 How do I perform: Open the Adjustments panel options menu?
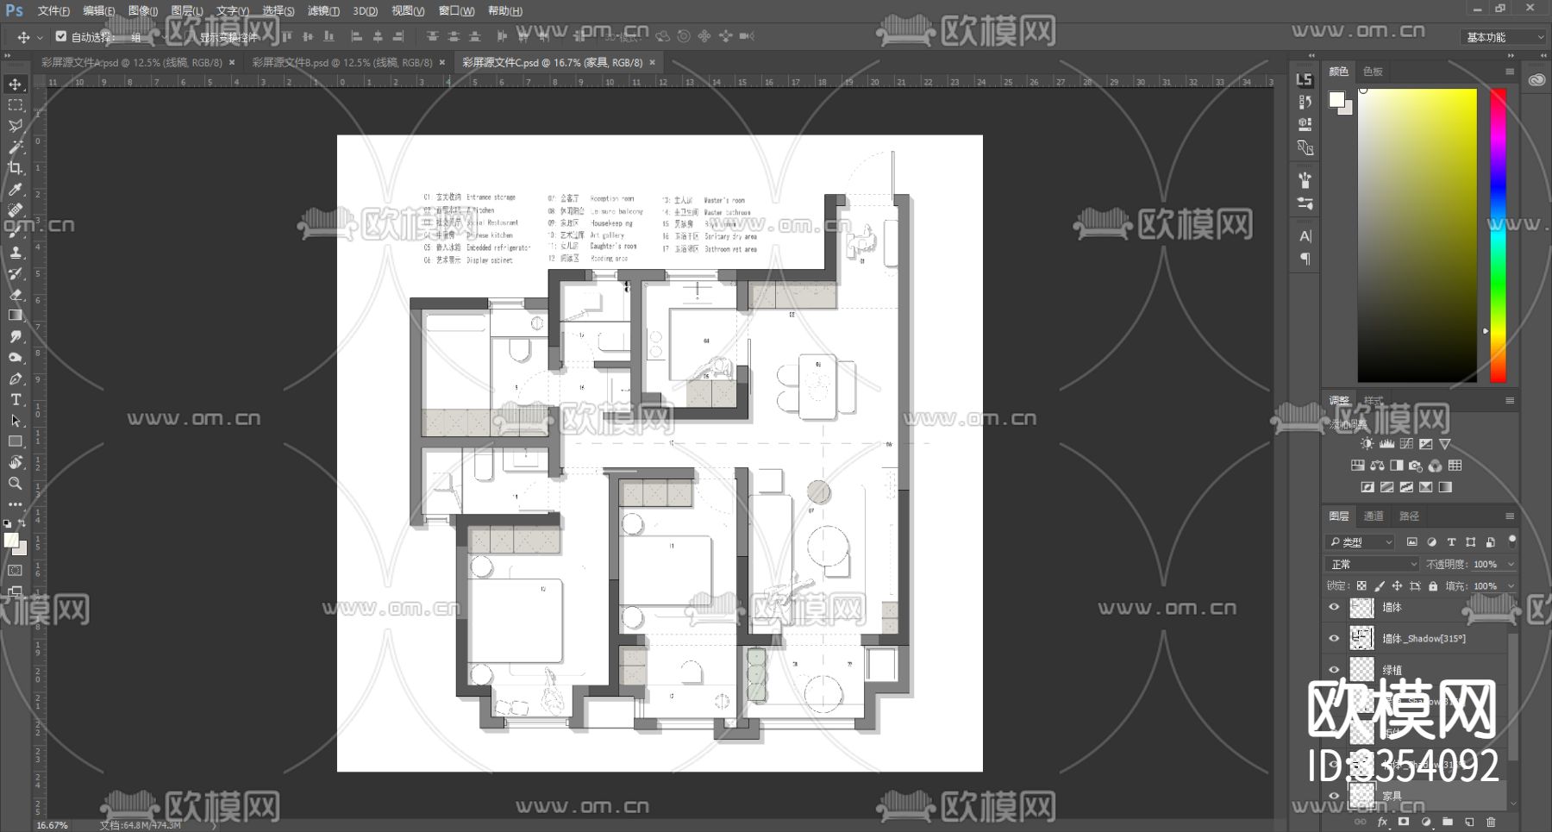tap(1510, 401)
